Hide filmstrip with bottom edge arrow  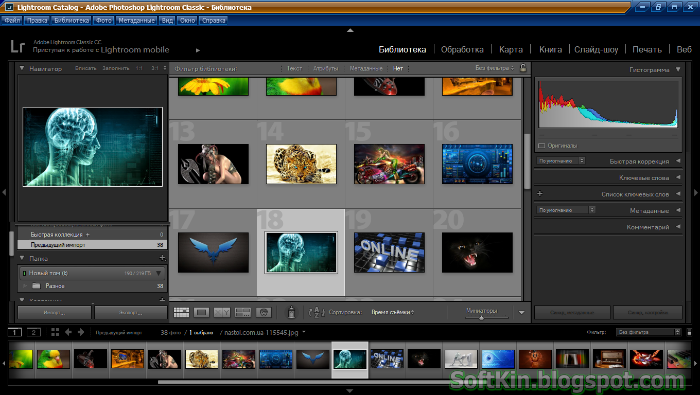350,391
